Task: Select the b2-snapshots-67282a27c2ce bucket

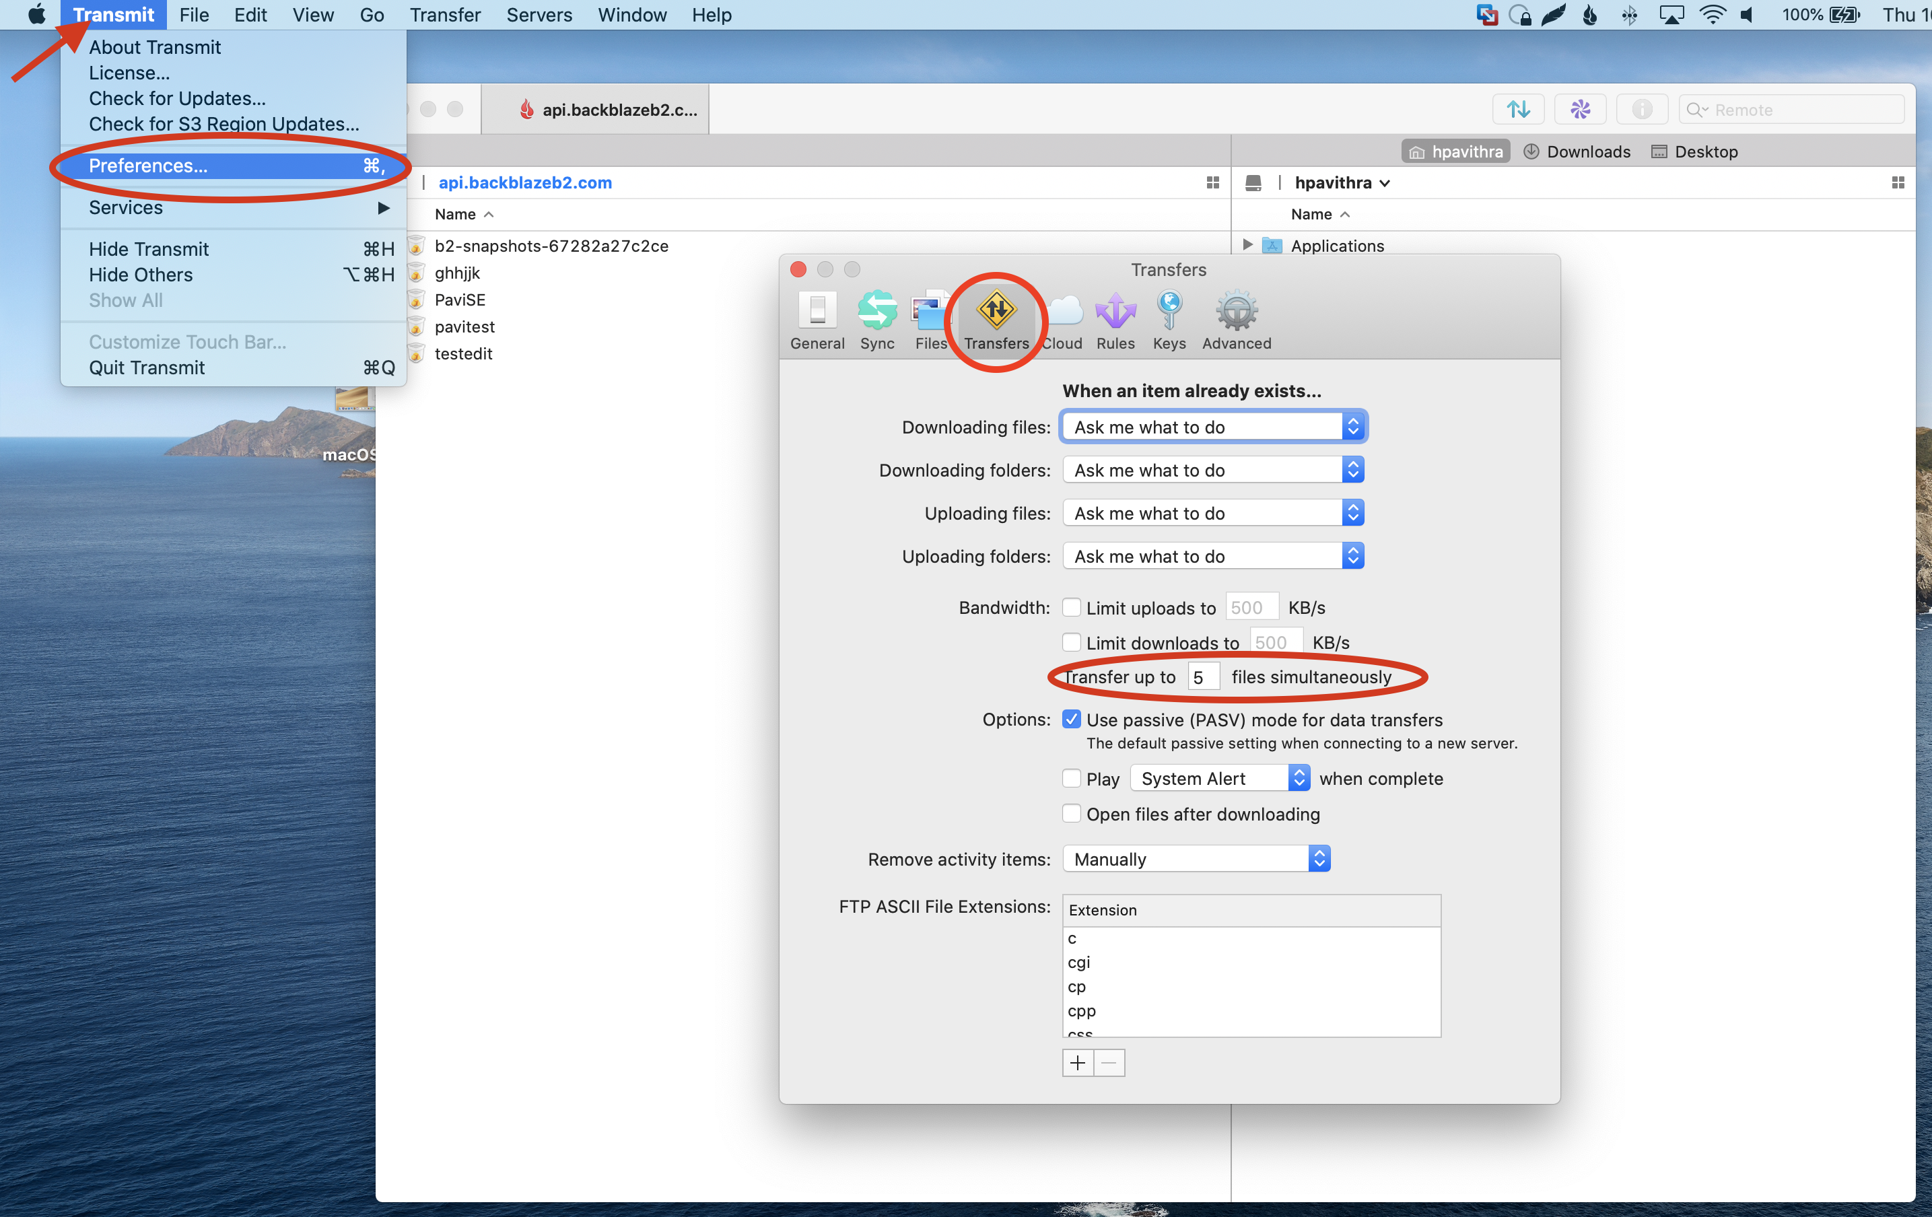Action: click(551, 246)
